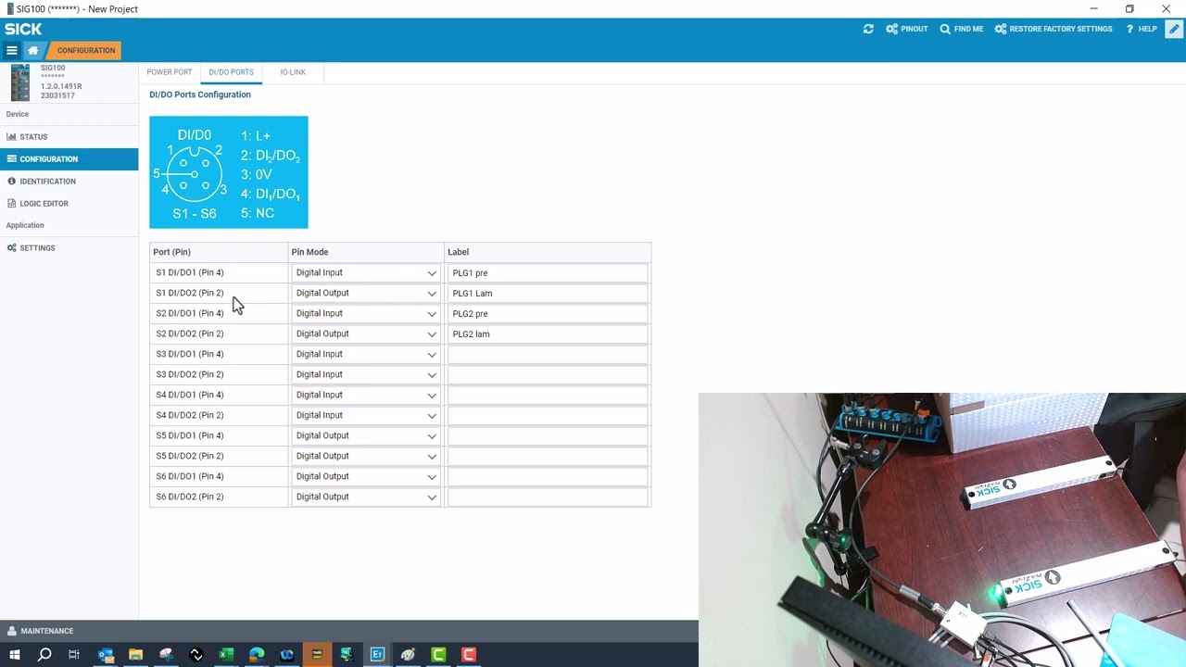Open Pin Mode dropdown for S6 DI/DO2 (Pin 2)

[x=365, y=497]
